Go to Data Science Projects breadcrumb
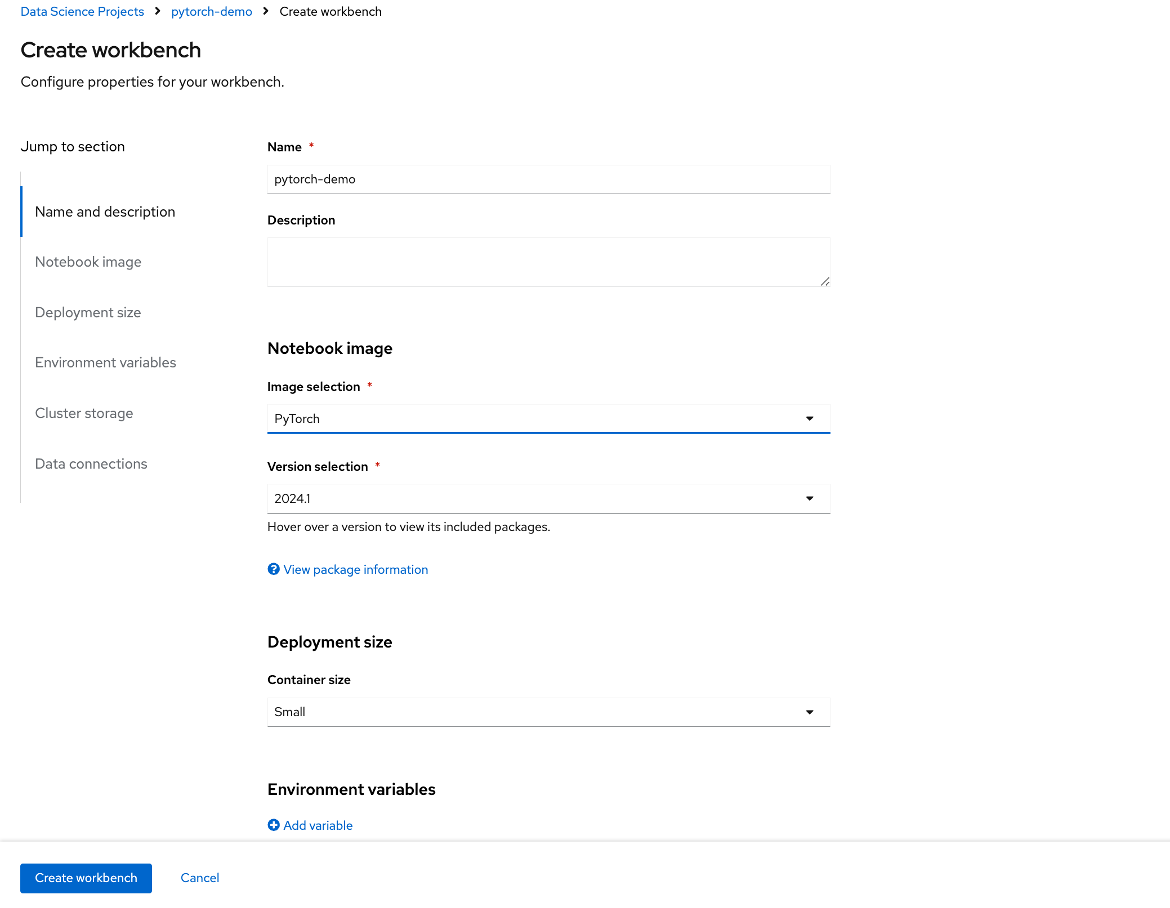1170x908 pixels. (x=82, y=11)
